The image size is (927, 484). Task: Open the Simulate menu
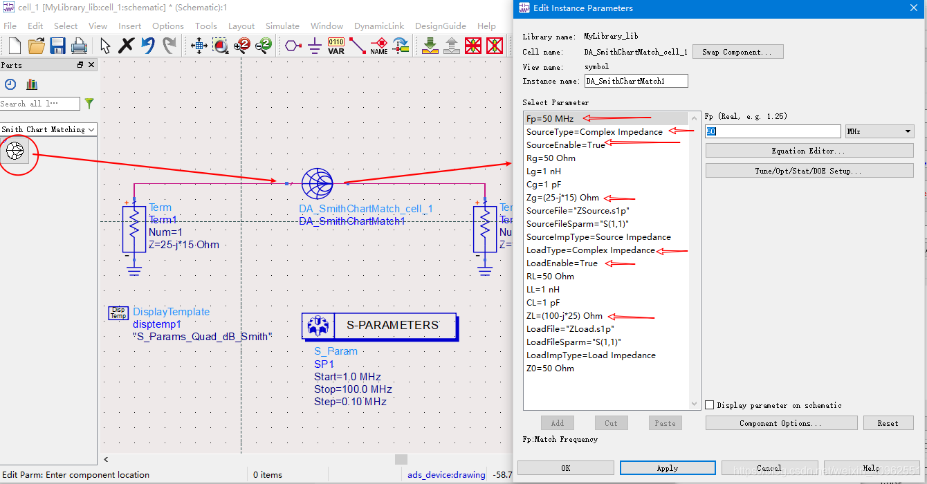coord(282,26)
